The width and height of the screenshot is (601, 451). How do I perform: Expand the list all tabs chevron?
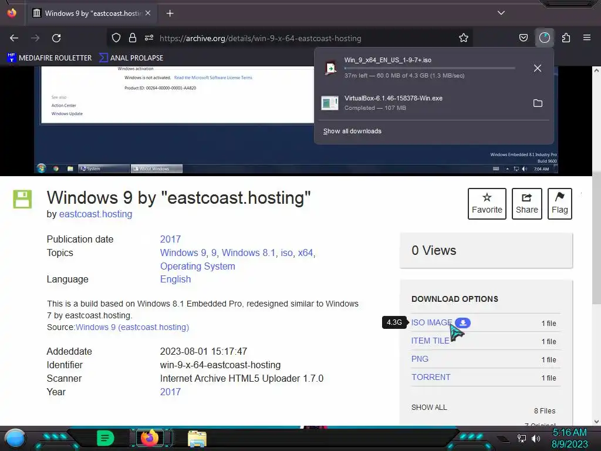[501, 13]
